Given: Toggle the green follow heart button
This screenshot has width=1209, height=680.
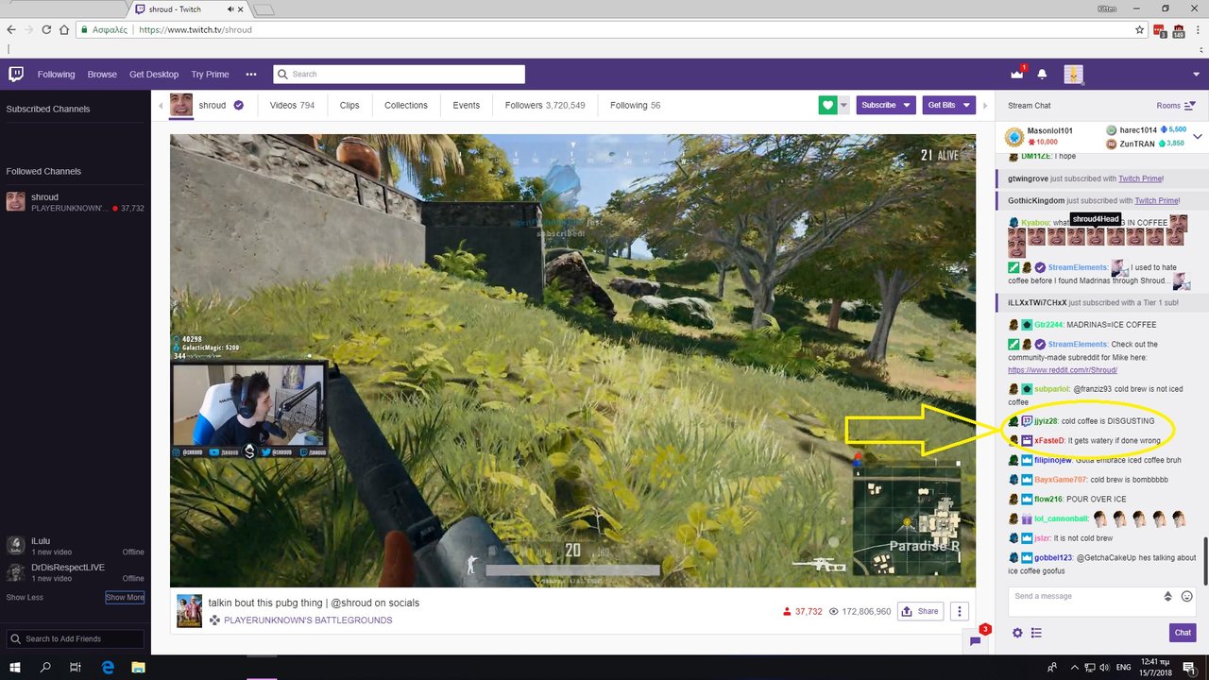Looking at the screenshot, I should point(828,105).
